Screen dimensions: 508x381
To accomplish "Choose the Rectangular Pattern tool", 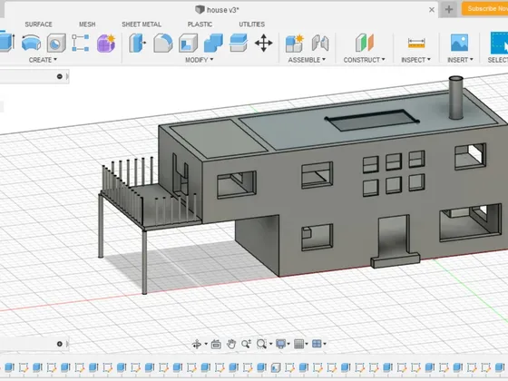I will (81, 44).
